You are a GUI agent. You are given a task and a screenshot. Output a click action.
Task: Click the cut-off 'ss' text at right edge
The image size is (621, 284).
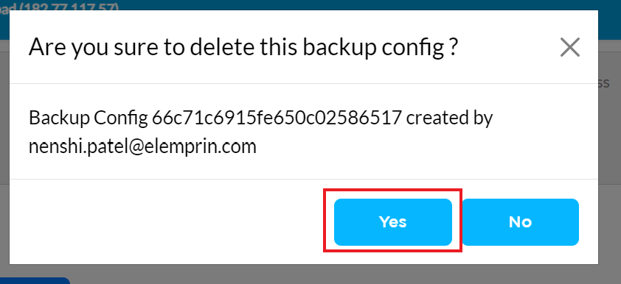603,83
